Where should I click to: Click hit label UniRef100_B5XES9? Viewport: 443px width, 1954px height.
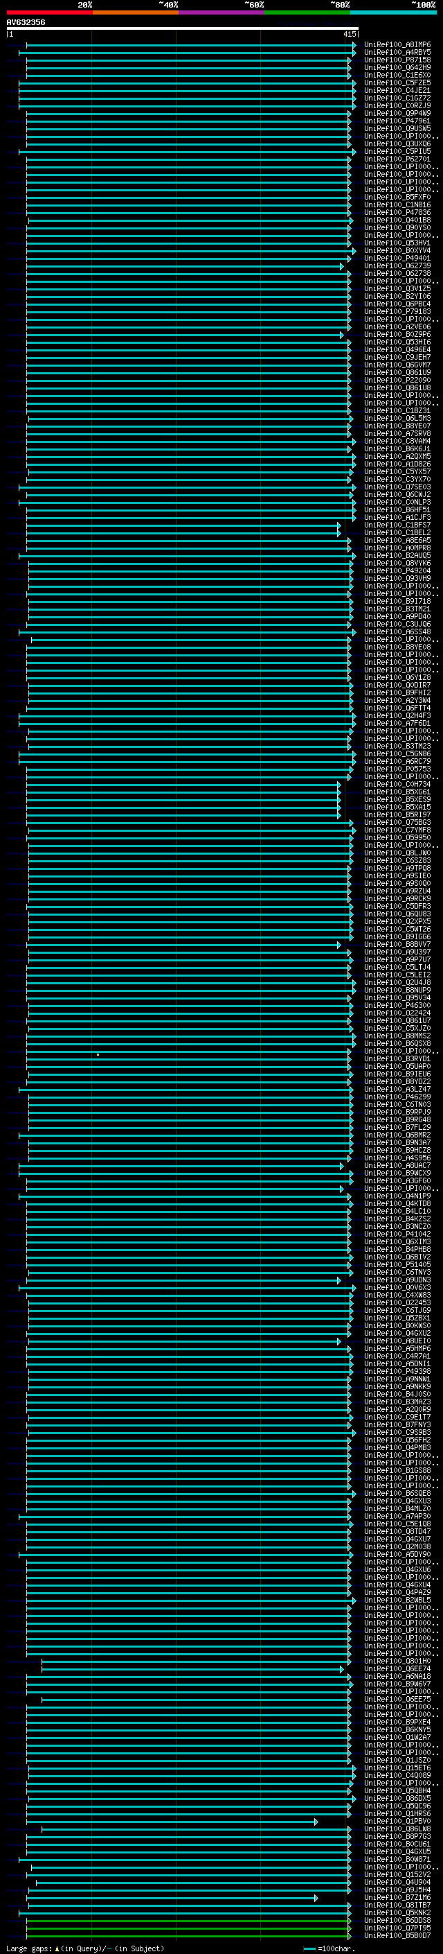click(x=397, y=799)
